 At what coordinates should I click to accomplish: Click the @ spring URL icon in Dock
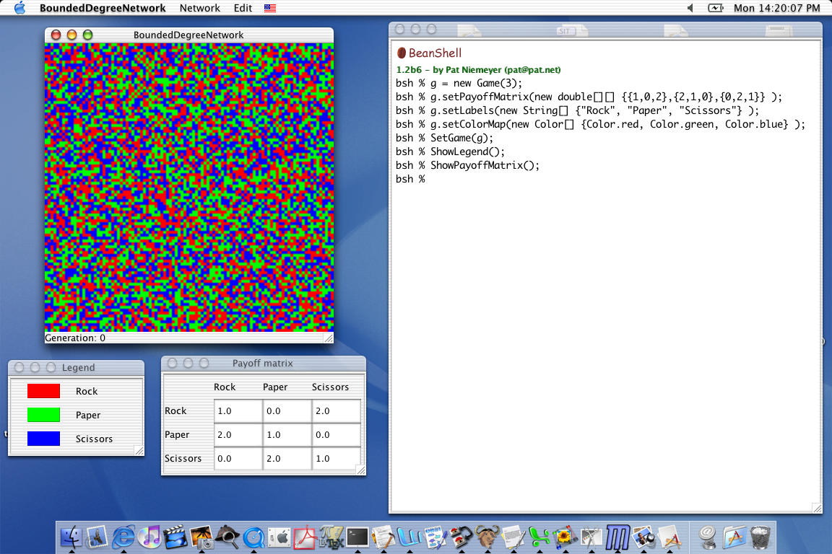[x=707, y=537]
